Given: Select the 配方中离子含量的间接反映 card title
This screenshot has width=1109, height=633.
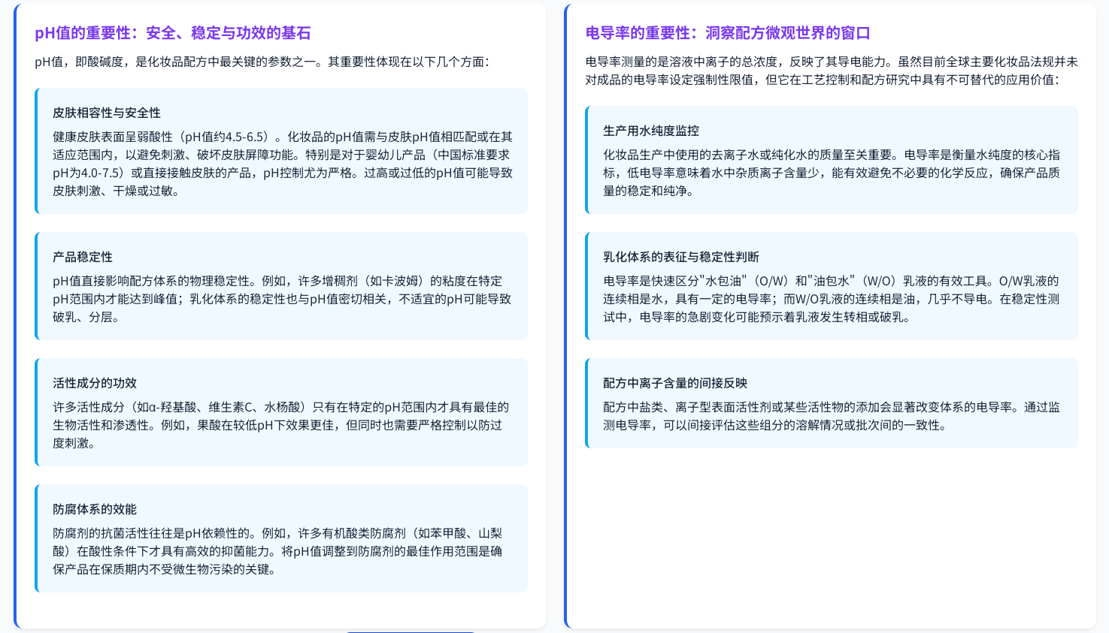Looking at the screenshot, I should (675, 383).
